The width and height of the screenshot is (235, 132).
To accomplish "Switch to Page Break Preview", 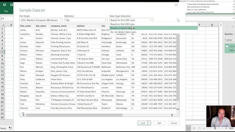I will pyautogui.click(x=199, y=128).
